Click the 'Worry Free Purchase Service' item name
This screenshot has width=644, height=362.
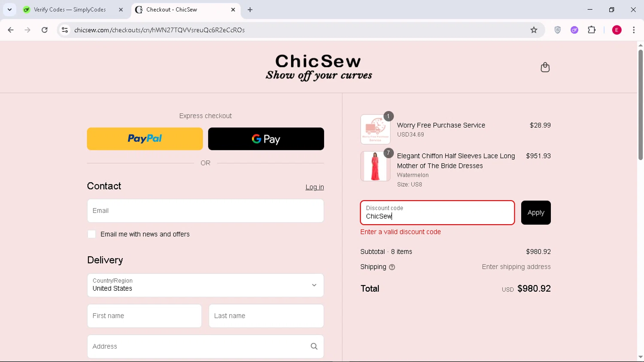441,125
